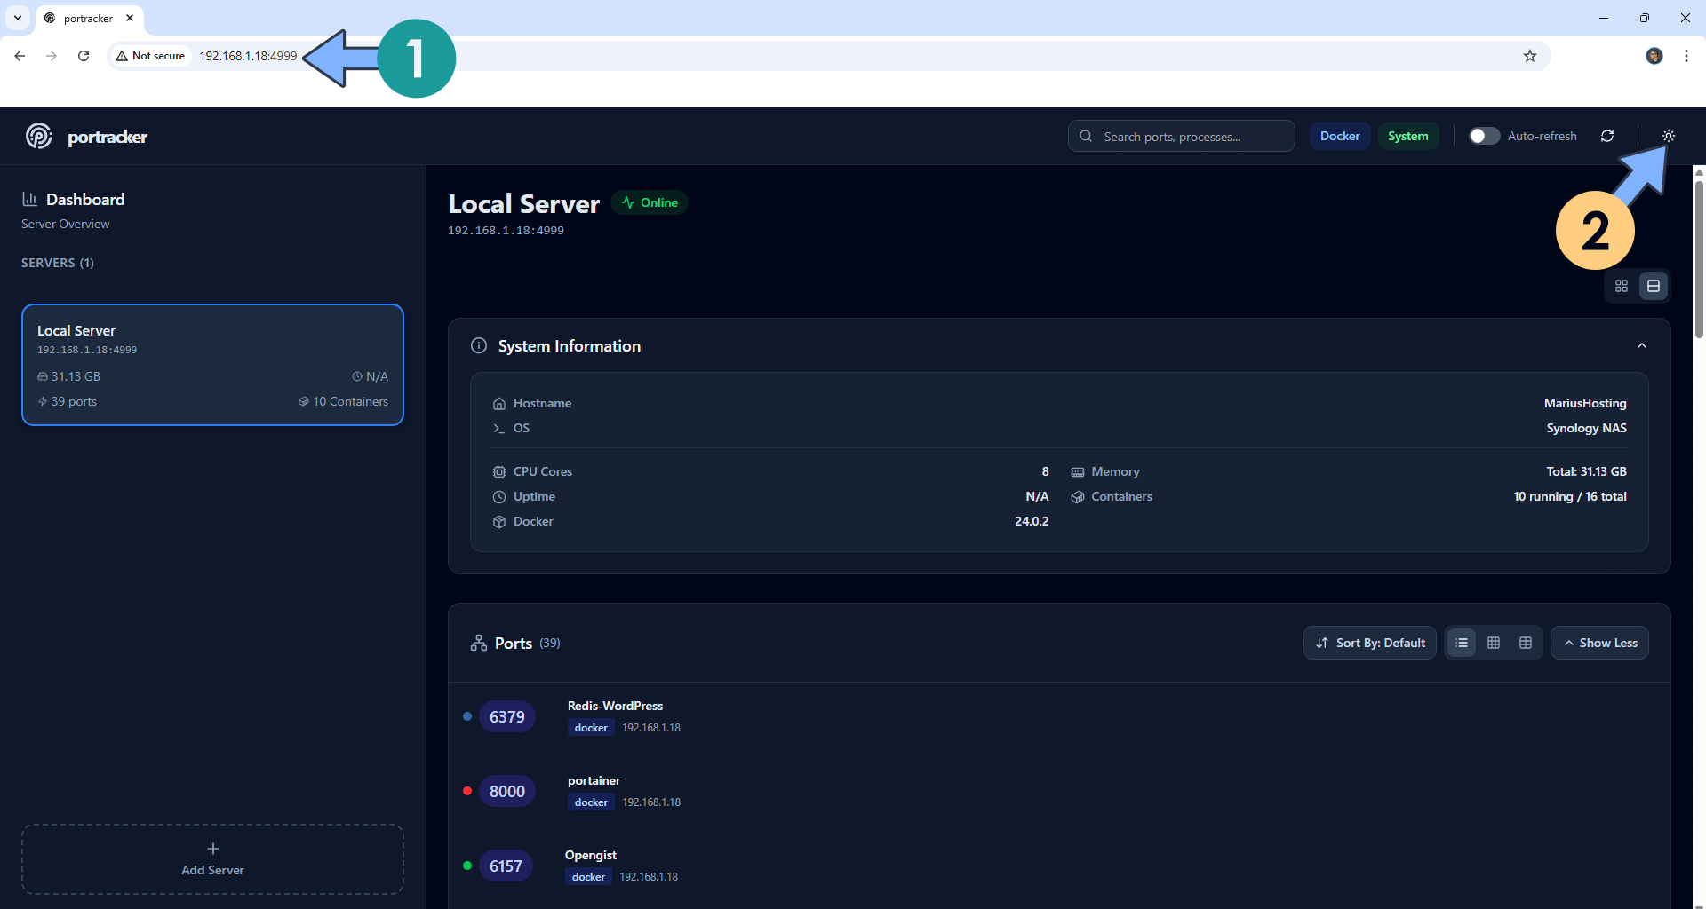This screenshot has width=1706, height=909.
Task: Open the Sort By: Default dropdown
Action: click(1370, 643)
